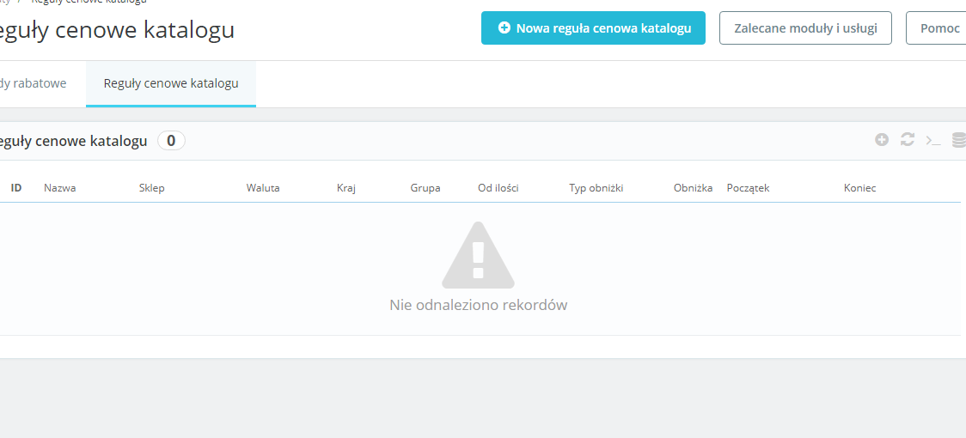Sort by the Początek column header
This screenshot has width=966, height=438.
pyautogui.click(x=748, y=188)
